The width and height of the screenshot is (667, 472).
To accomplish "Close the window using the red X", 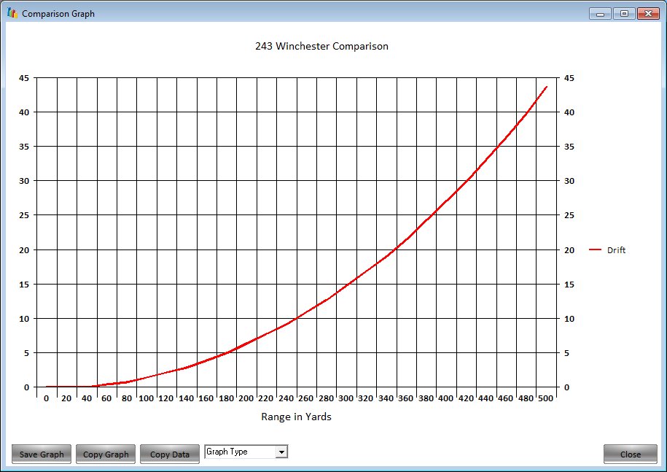I will click(647, 13).
